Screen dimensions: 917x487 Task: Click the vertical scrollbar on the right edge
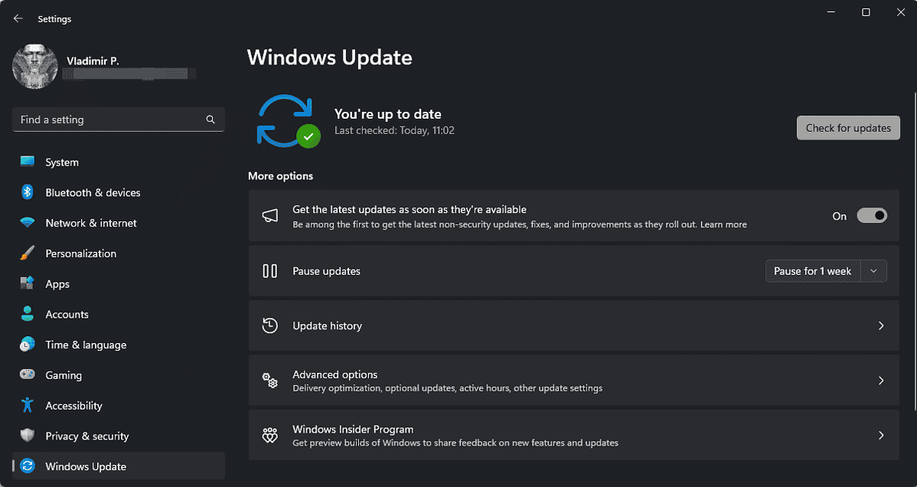click(914, 252)
